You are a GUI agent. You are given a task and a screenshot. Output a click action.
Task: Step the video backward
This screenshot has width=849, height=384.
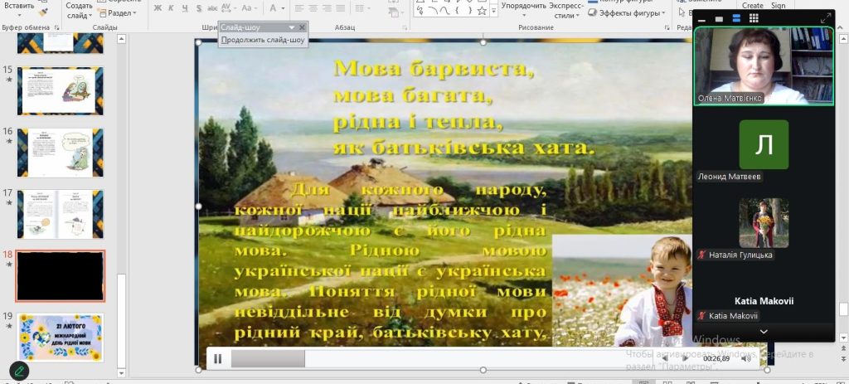point(664,358)
